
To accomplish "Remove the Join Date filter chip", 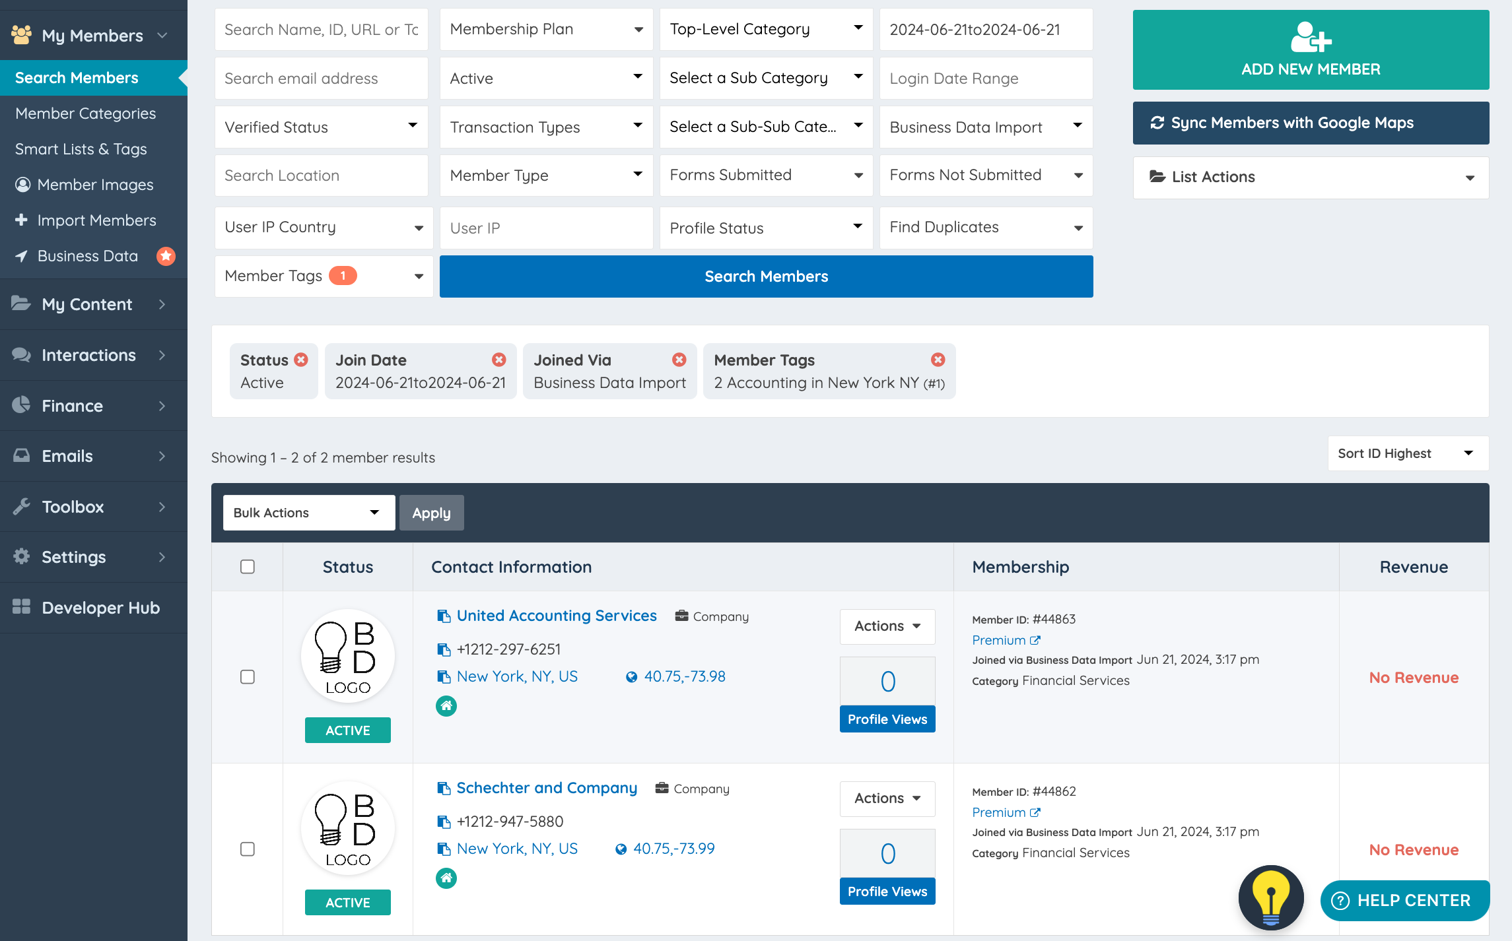I will click(x=498, y=360).
